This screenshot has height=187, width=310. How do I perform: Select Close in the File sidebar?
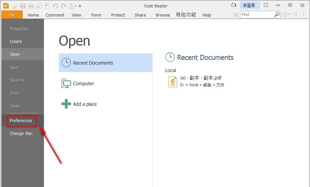23,106
